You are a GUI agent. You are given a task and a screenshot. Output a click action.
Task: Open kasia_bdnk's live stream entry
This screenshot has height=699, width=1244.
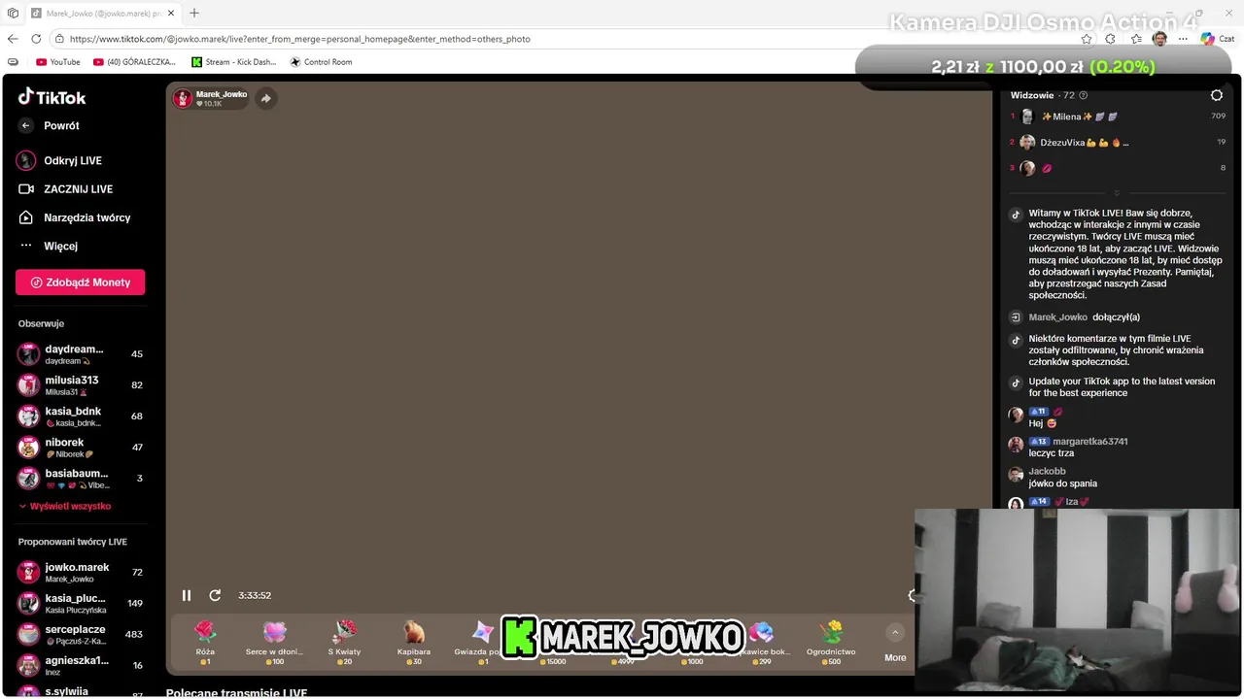80,416
